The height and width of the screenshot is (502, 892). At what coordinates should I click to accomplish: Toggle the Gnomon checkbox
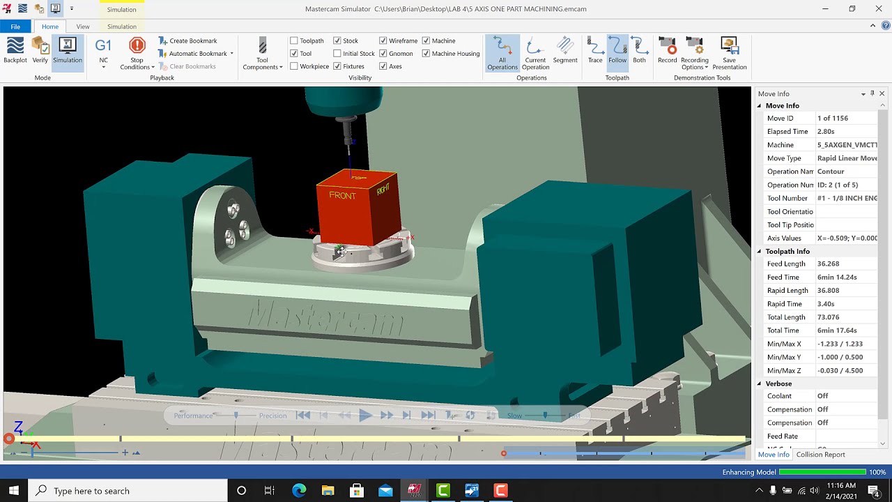click(x=383, y=53)
